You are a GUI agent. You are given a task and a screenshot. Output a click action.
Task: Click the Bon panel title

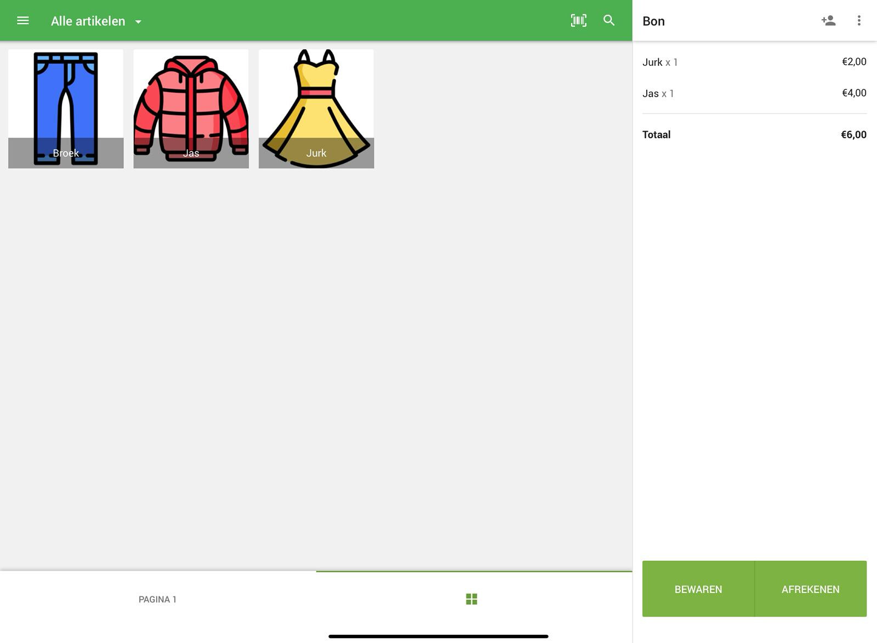point(653,21)
